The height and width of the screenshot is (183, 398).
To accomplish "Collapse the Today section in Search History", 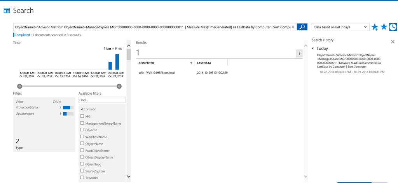I will 313,49.
